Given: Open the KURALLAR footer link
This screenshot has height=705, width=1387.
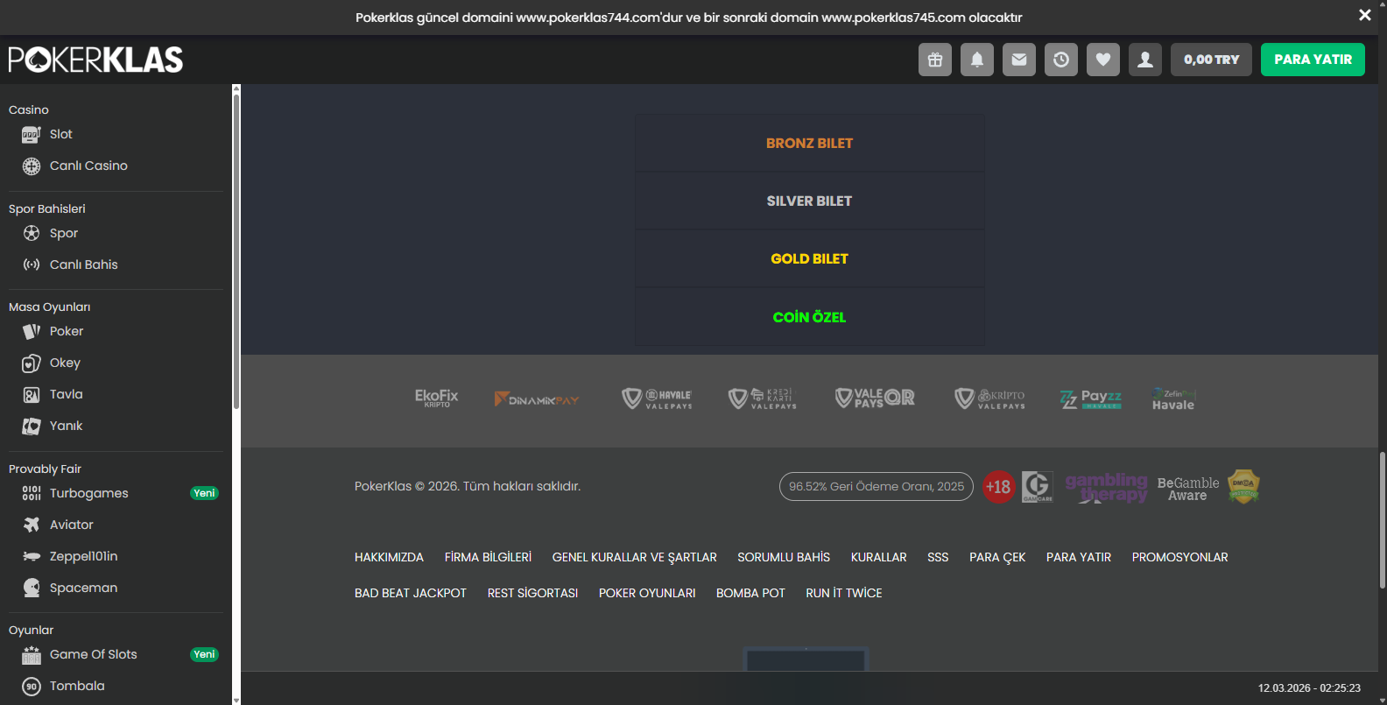Looking at the screenshot, I should (878, 557).
